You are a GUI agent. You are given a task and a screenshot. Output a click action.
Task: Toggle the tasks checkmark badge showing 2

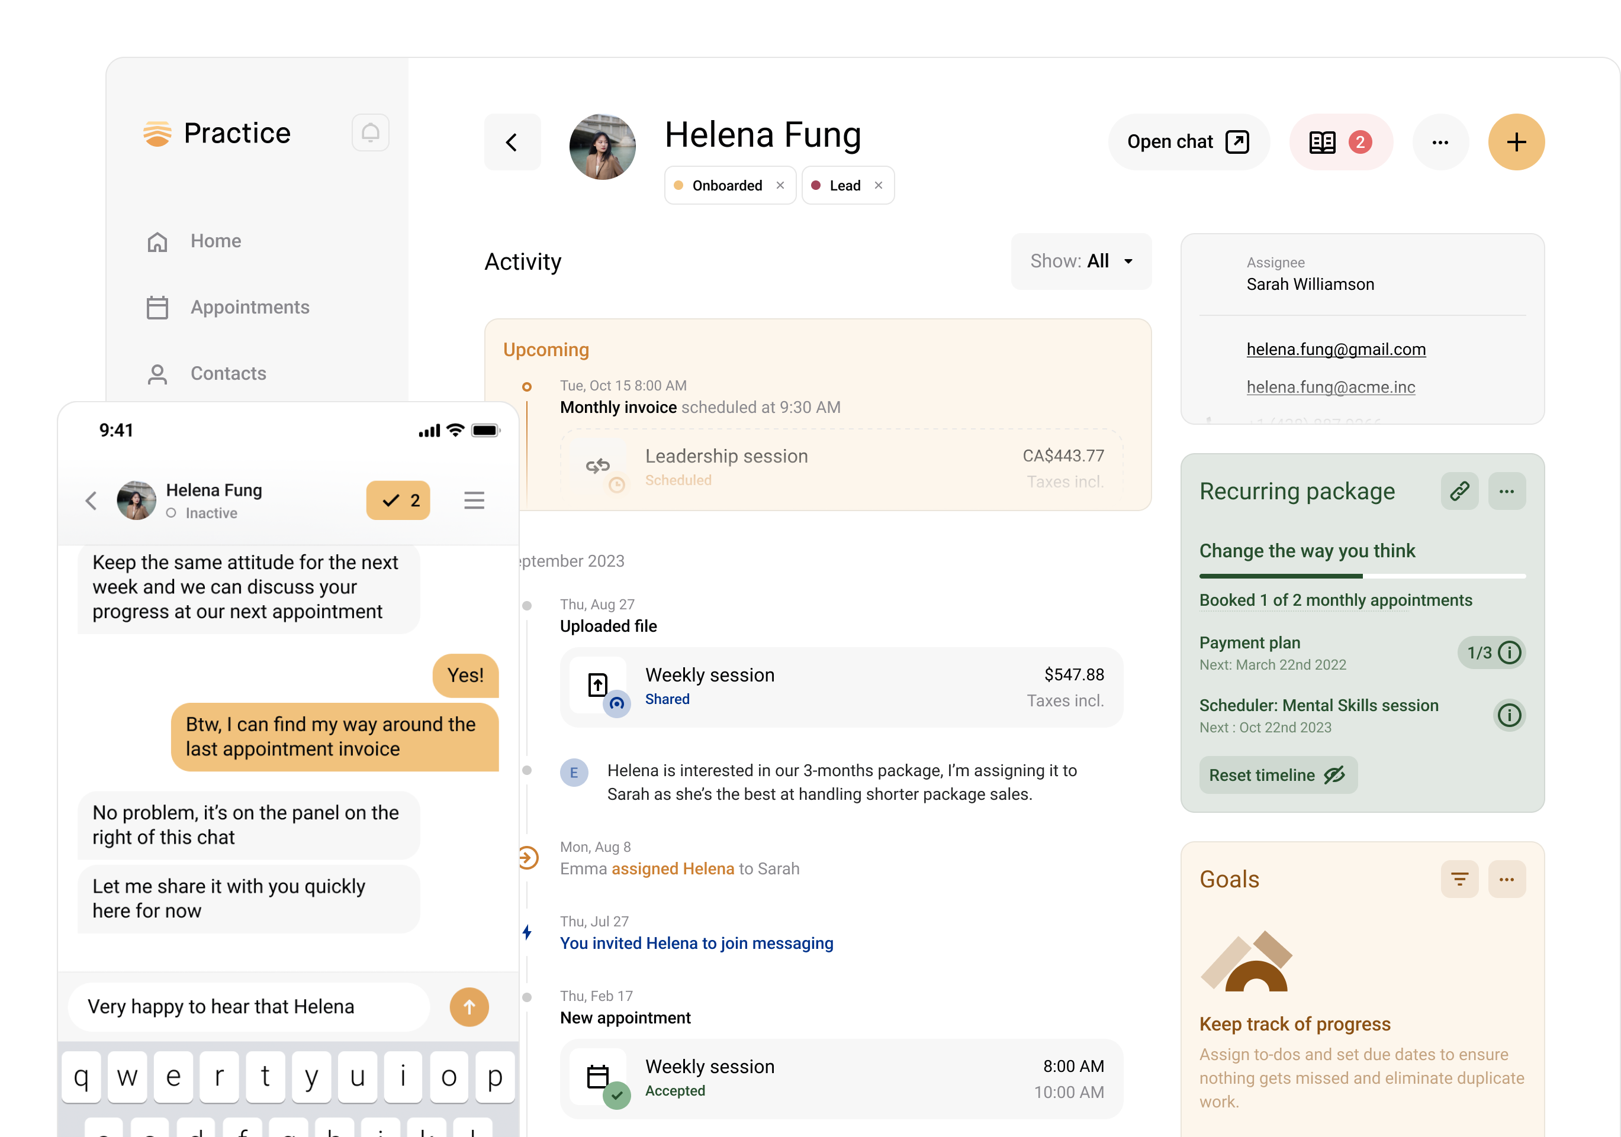click(398, 500)
